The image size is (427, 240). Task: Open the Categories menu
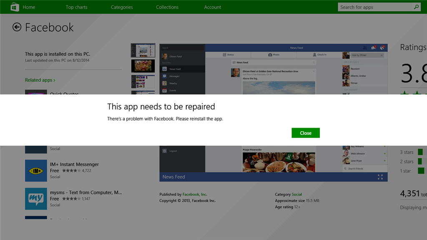122,7
